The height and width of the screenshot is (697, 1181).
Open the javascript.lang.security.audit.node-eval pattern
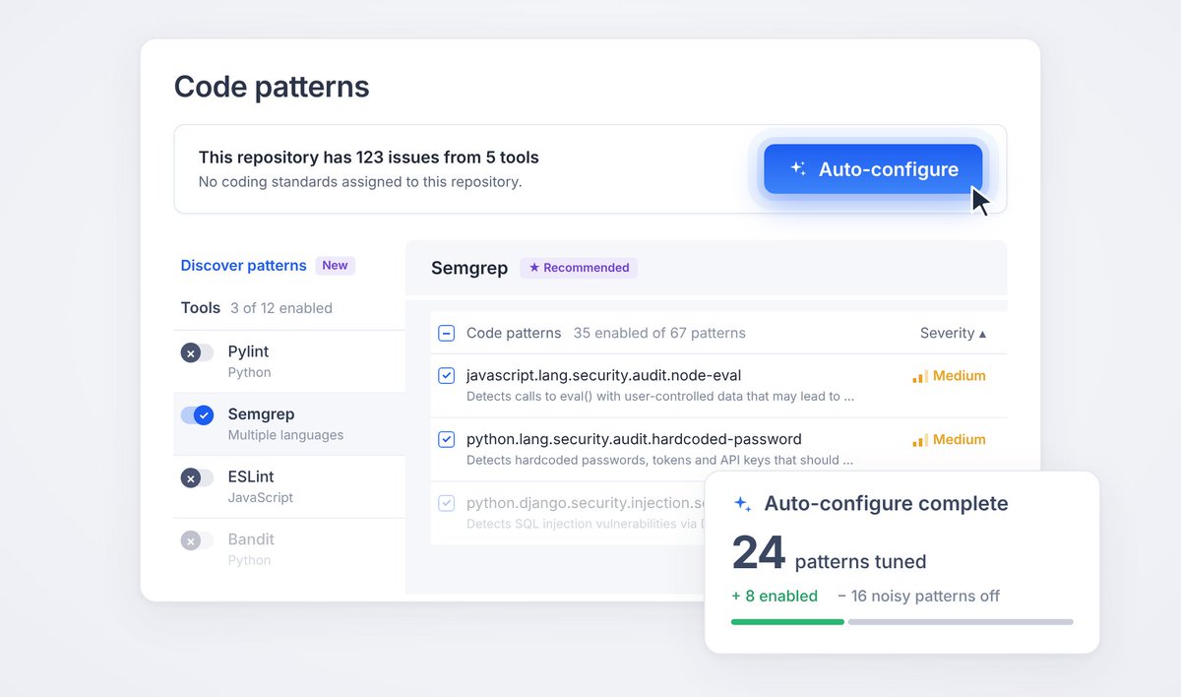[603, 375]
